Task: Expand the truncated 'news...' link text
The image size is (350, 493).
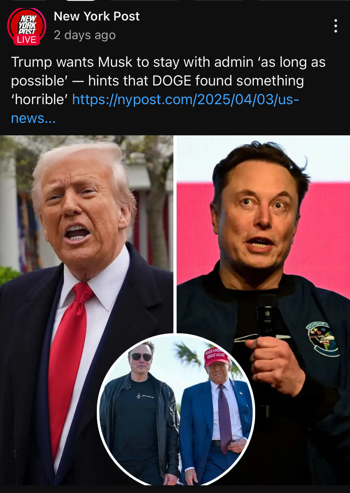Action: point(33,118)
